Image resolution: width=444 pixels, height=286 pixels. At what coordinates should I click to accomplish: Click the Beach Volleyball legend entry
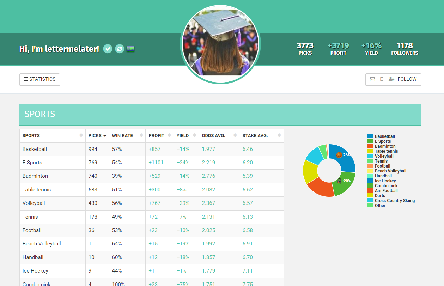point(390,171)
